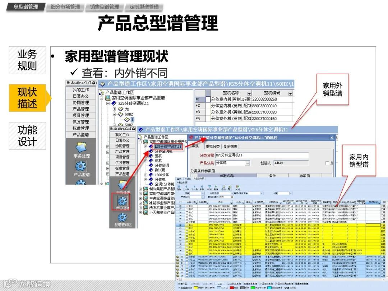The width and height of the screenshot is (388, 291).
Task: Open the 整机名称 column filter dropdown
Action: pyautogui.click(x=249, y=93)
